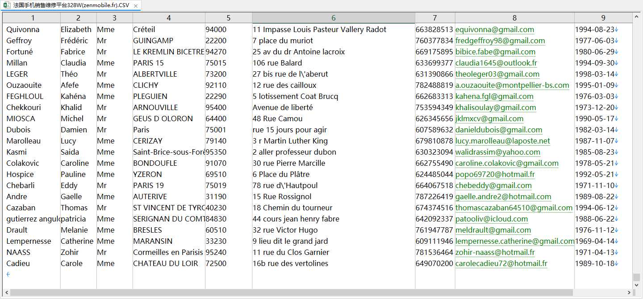Select the city cell 'MARANSIN'
Image resolution: width=643 pixels, height=299 pixels.
pyautogui.click(x=153, y=241)
